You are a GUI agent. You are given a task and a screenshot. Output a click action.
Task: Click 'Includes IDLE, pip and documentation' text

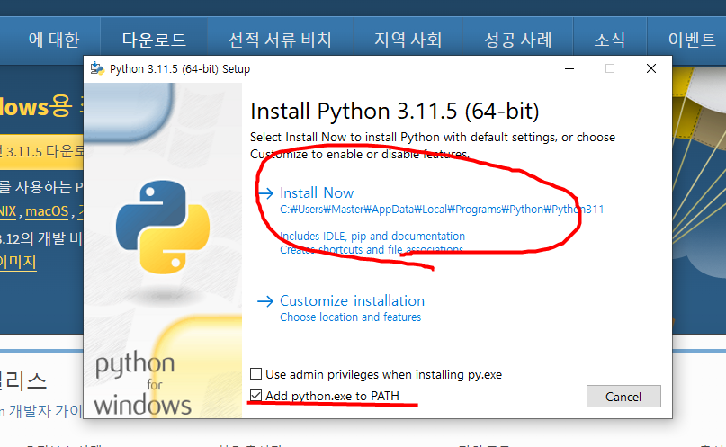tap(372, 236)
